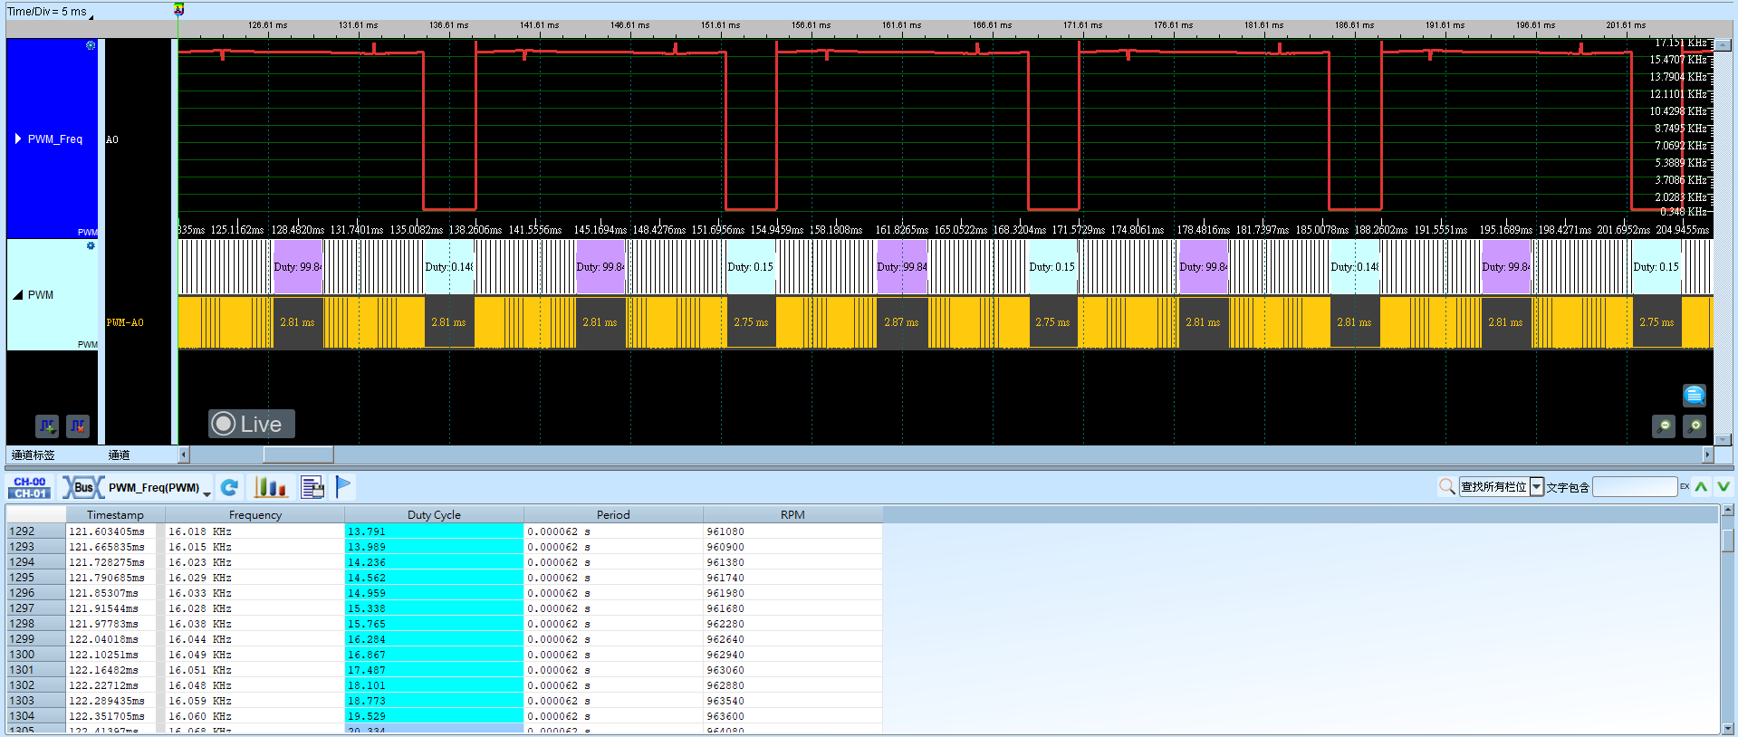
Task: Click RPM cell 963540
Action: tap(792, 701)
